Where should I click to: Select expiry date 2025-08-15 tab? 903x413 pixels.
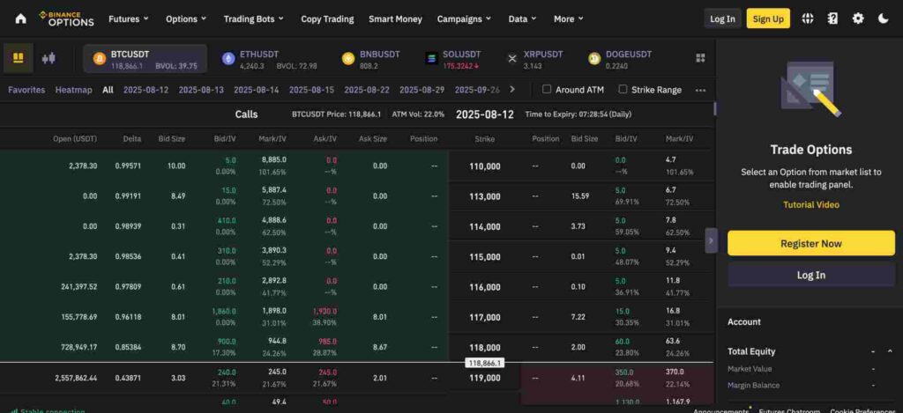pyautogui.click(x=311, y=90)
